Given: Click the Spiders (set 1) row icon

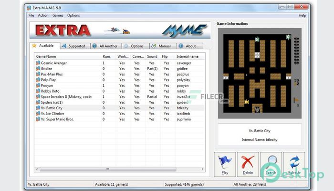Looking at the screenshot, I should (38, 102).
